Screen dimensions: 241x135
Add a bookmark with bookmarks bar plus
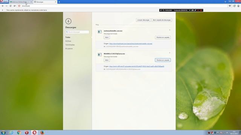coord(3,10)
